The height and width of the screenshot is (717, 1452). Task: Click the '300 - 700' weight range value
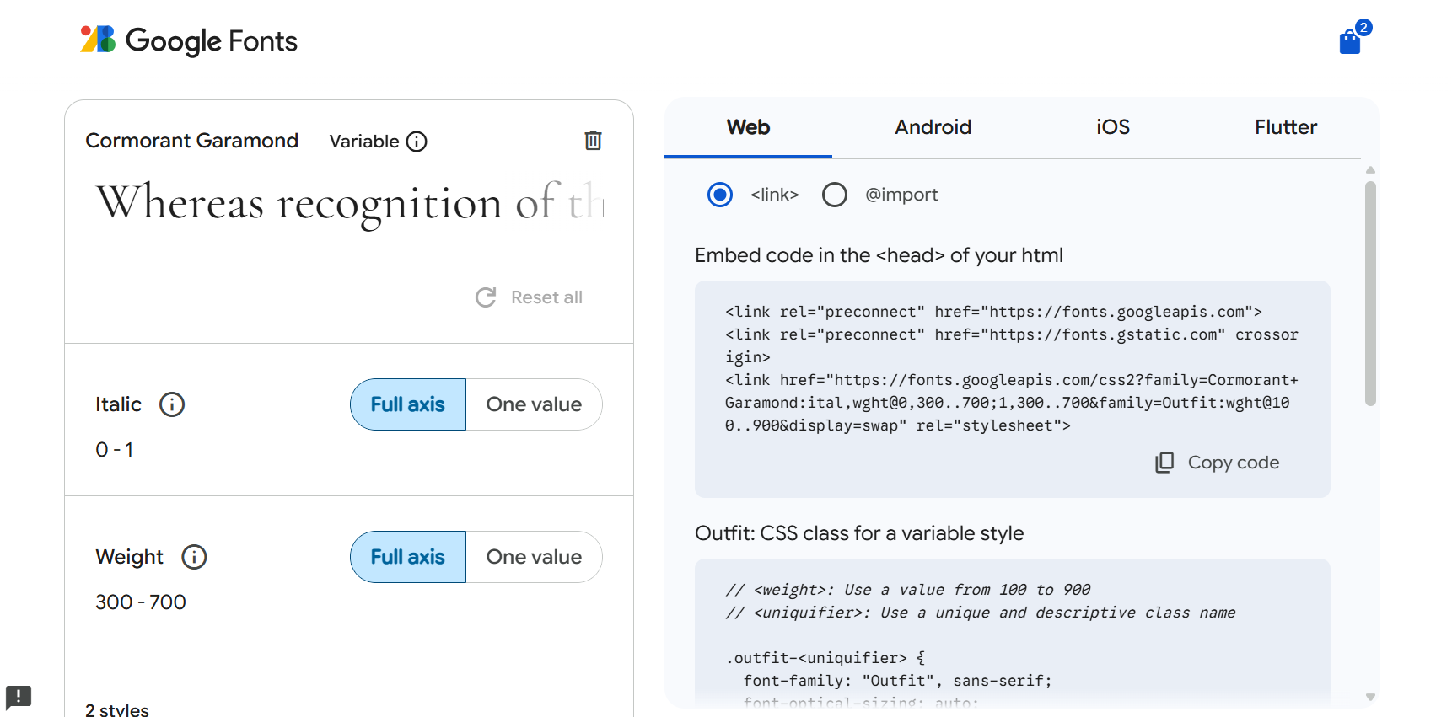(x=141, y=602)
